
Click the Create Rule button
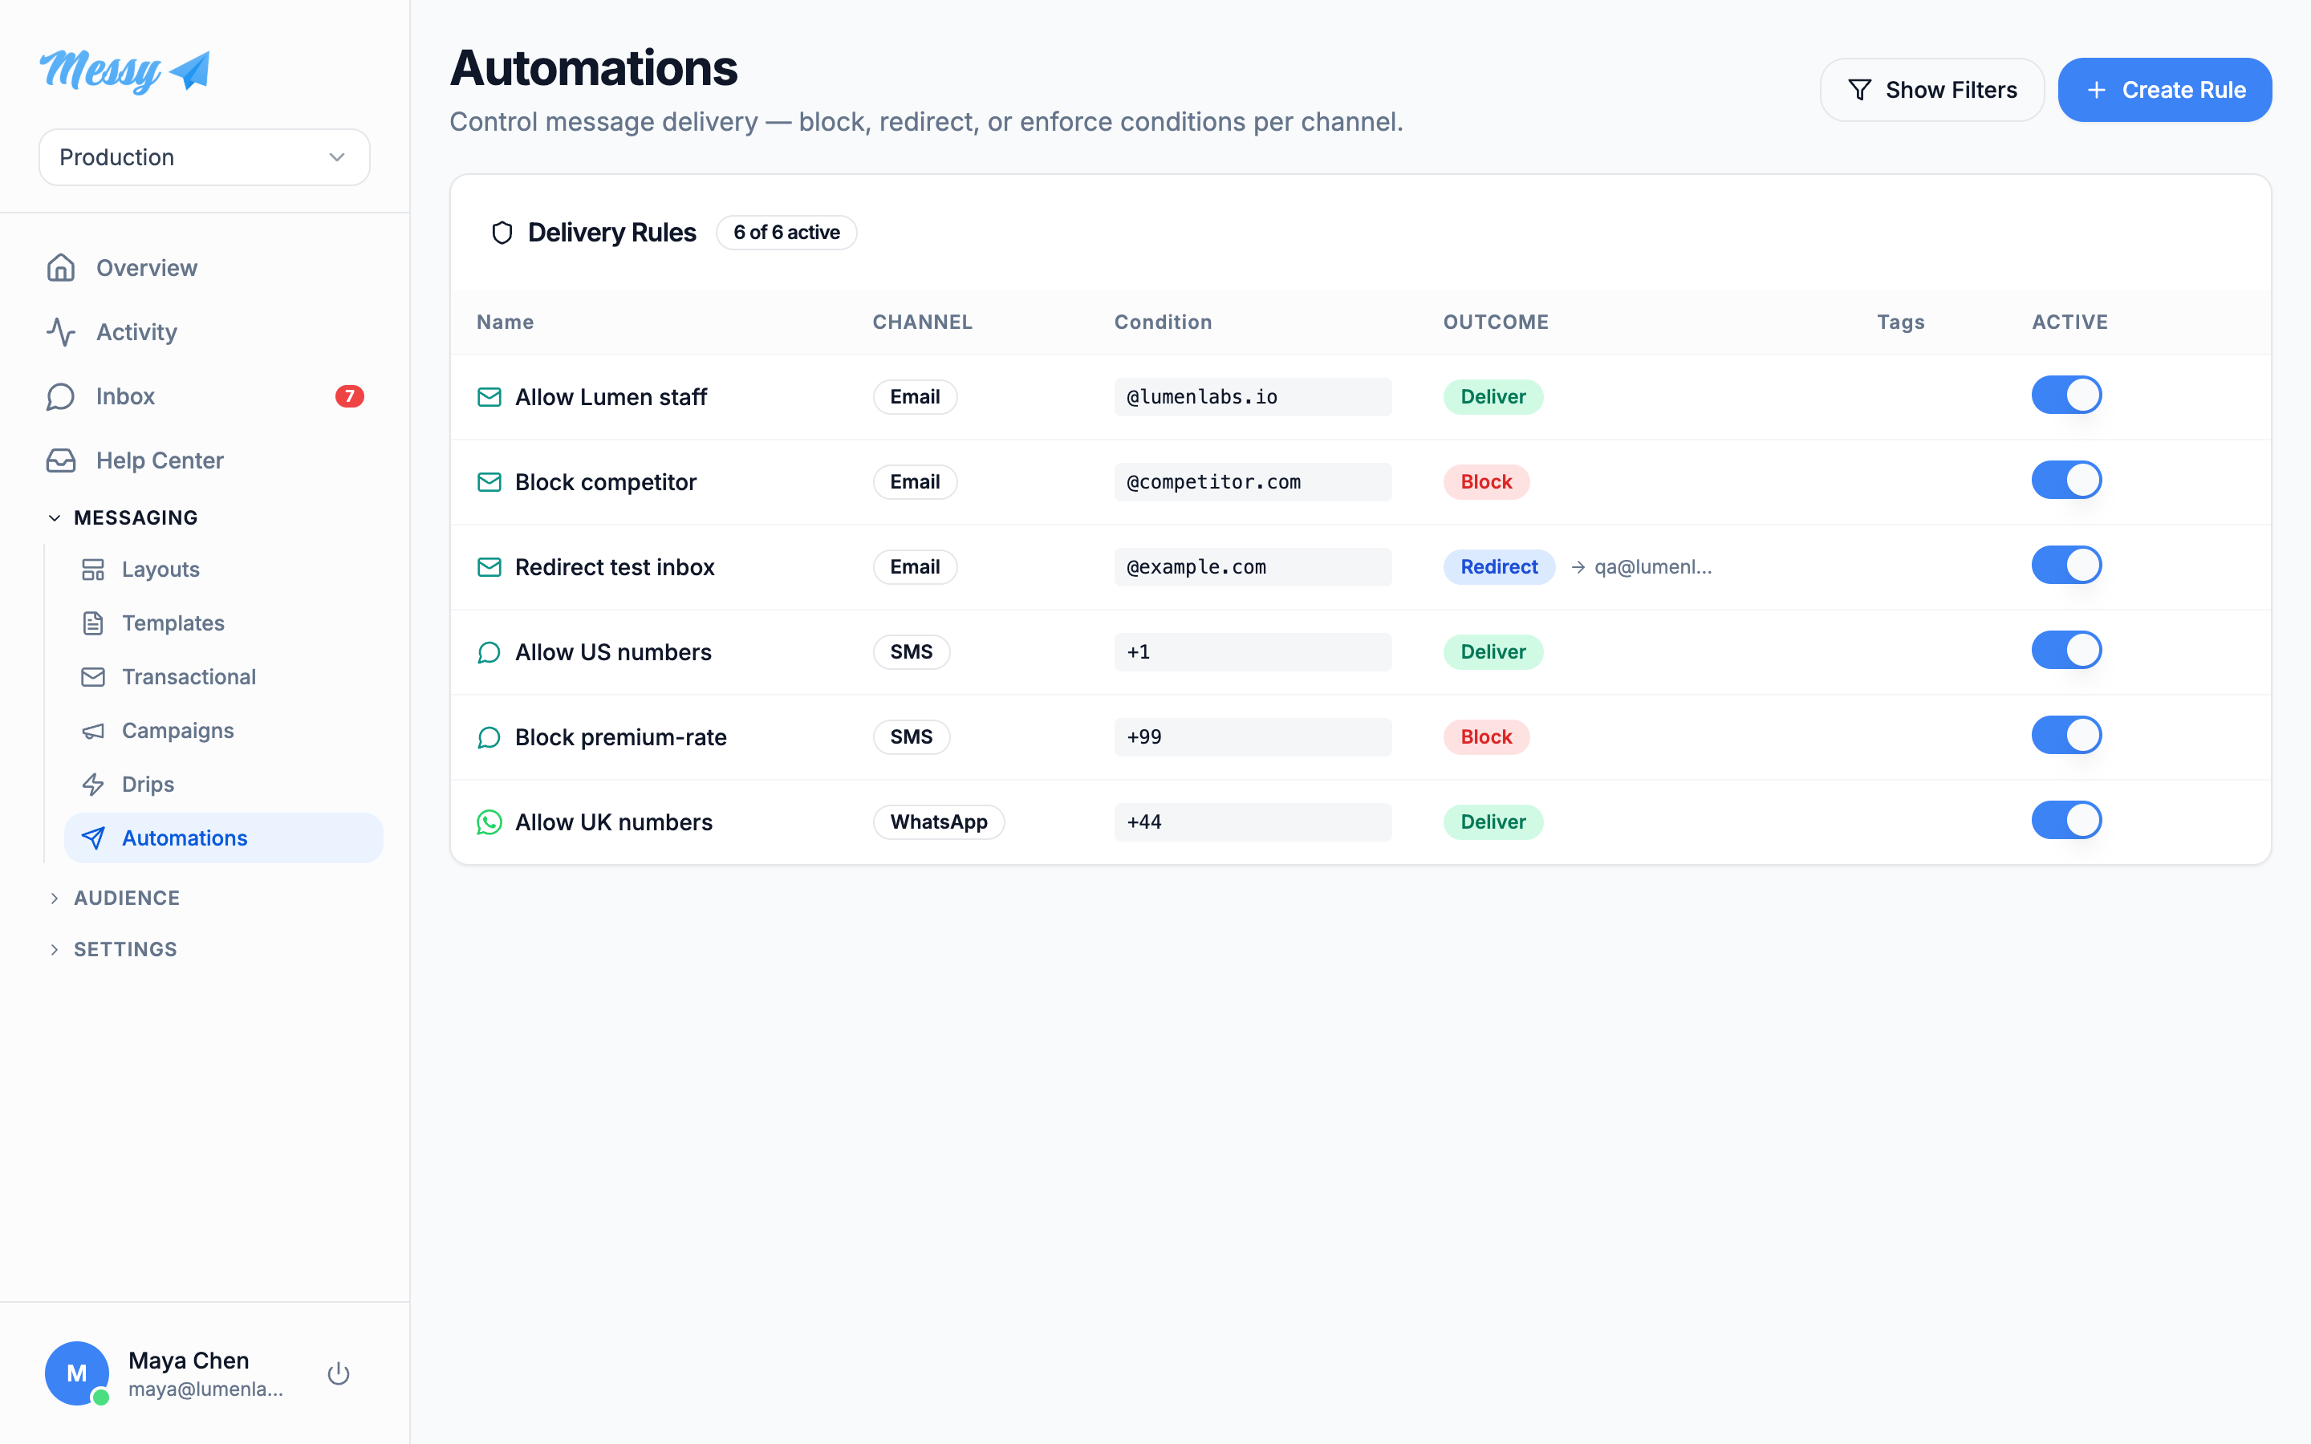tap(2165, 90)
